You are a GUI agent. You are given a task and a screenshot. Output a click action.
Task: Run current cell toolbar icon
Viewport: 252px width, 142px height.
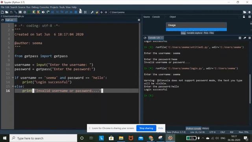[x=34, y=12]
